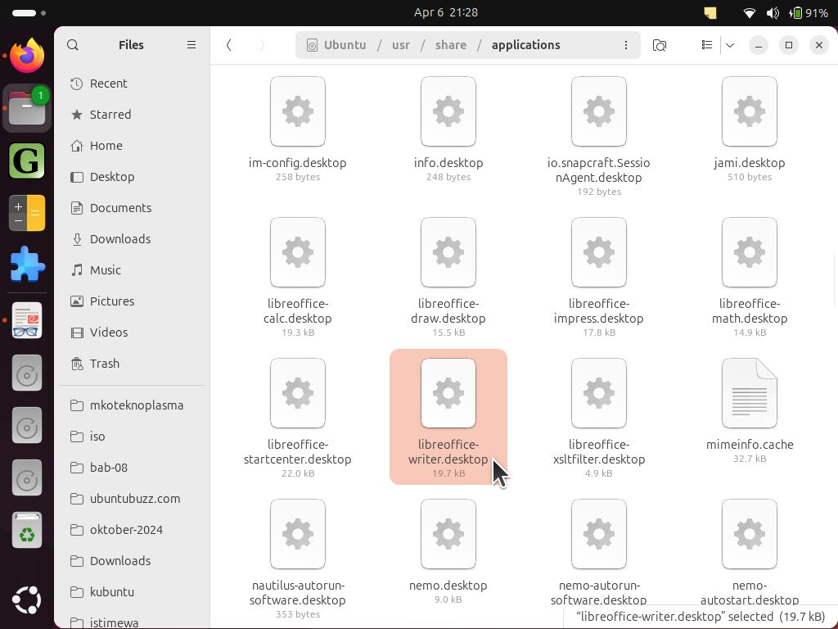Open Starred in the sidebar
This screenshot has width=838, height=629.
click(132, 115)
